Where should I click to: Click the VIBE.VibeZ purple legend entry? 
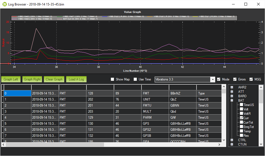[32, 19]
